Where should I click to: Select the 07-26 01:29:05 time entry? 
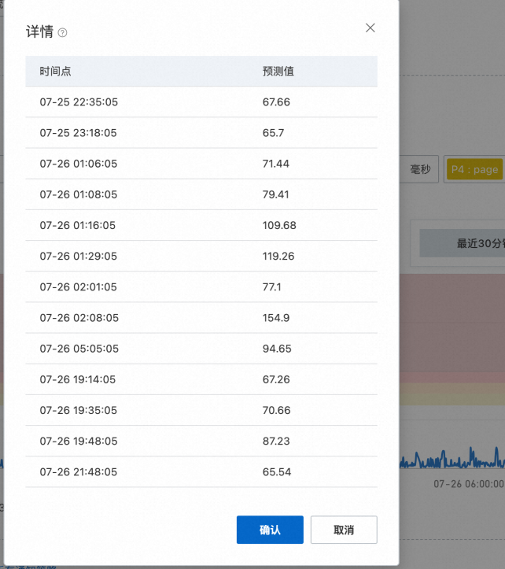pos(79,256)
